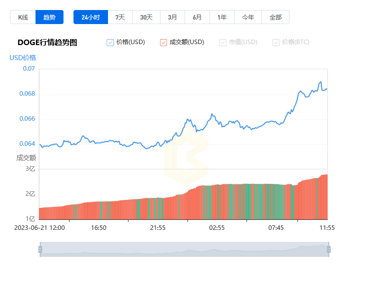Click the DOGE行情趋势图 chart title
Viewport: 390px width, 282px height.
point(47,43)
